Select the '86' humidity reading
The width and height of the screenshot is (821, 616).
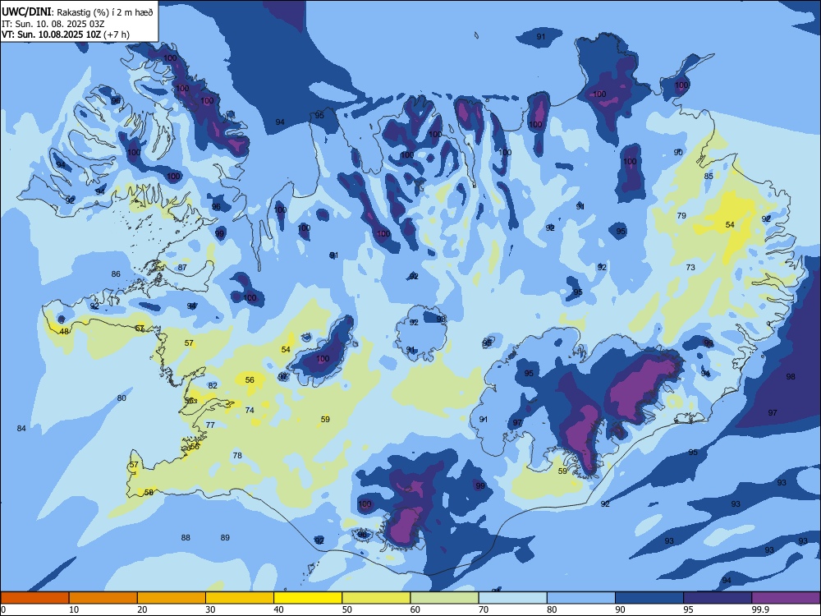pos(116,274)
